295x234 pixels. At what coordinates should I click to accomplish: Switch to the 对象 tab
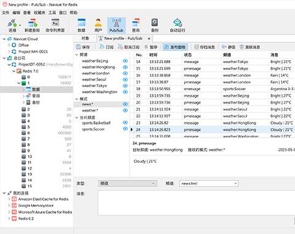(85, 38)
